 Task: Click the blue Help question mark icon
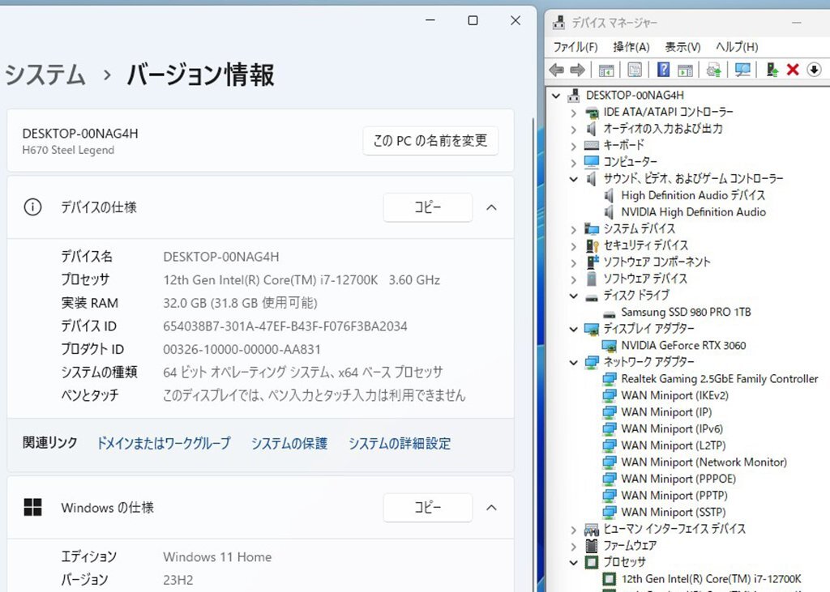pyautogui.click(x=663, y=70)
